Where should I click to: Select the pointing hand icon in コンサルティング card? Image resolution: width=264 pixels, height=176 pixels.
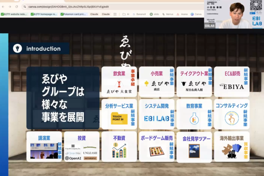(232, 118)
